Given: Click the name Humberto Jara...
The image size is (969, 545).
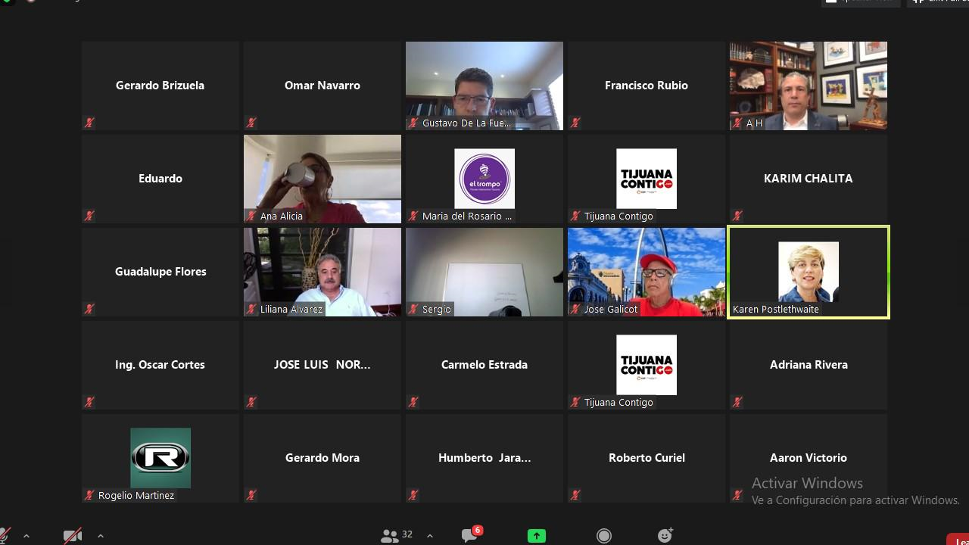Looking at the screenshot, I should [484, 458].
